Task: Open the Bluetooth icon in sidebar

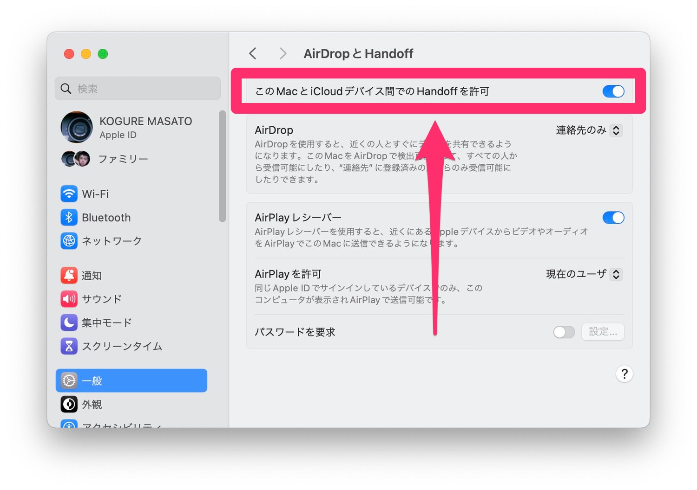Action: 69,217
